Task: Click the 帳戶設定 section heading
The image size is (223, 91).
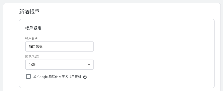Action: pos(33,28)
